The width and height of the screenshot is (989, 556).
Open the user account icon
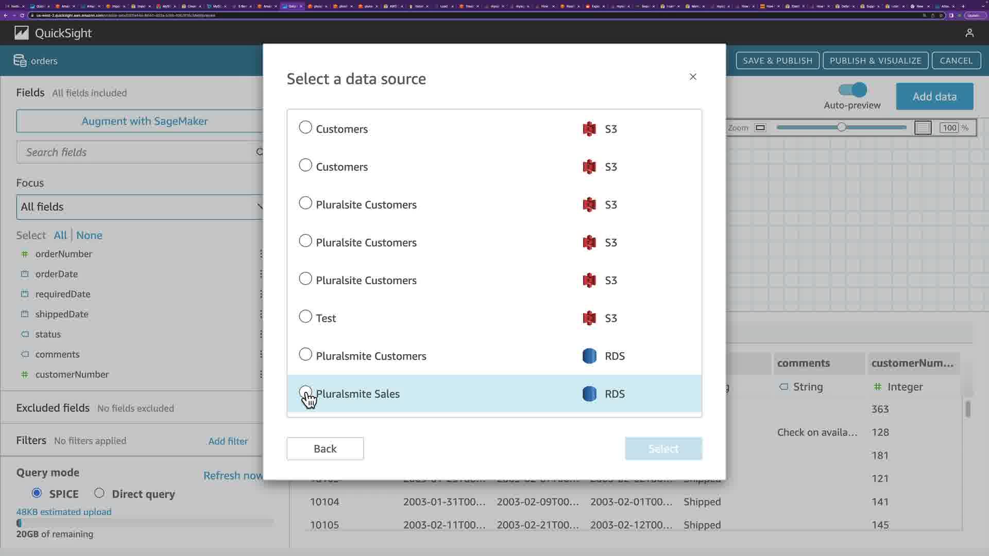pyautogui.click(x=969, y=33)
